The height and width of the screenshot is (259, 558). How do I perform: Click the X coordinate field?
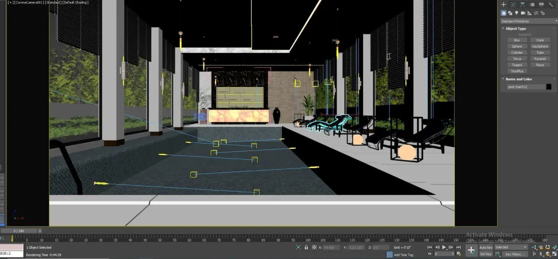(x=331, y=247)
